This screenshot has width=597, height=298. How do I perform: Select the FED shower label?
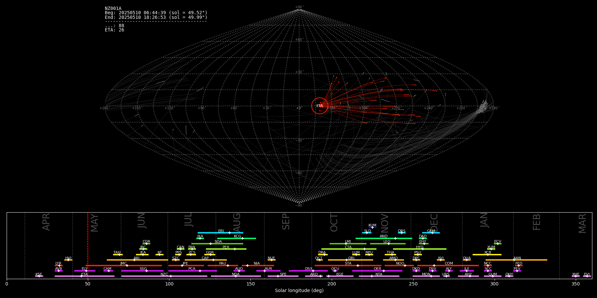coord(519,264)
